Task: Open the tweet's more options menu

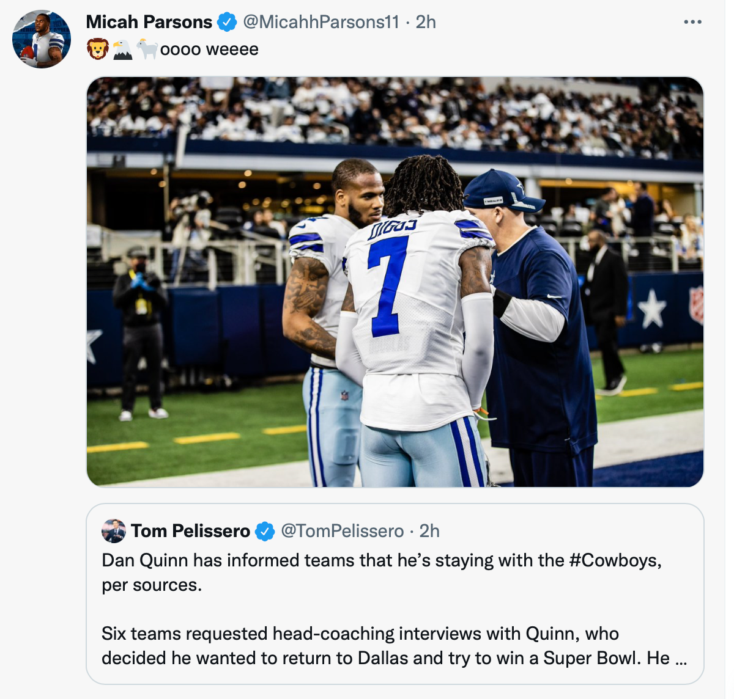Action: pyautogui.click(x=692, y=22)
